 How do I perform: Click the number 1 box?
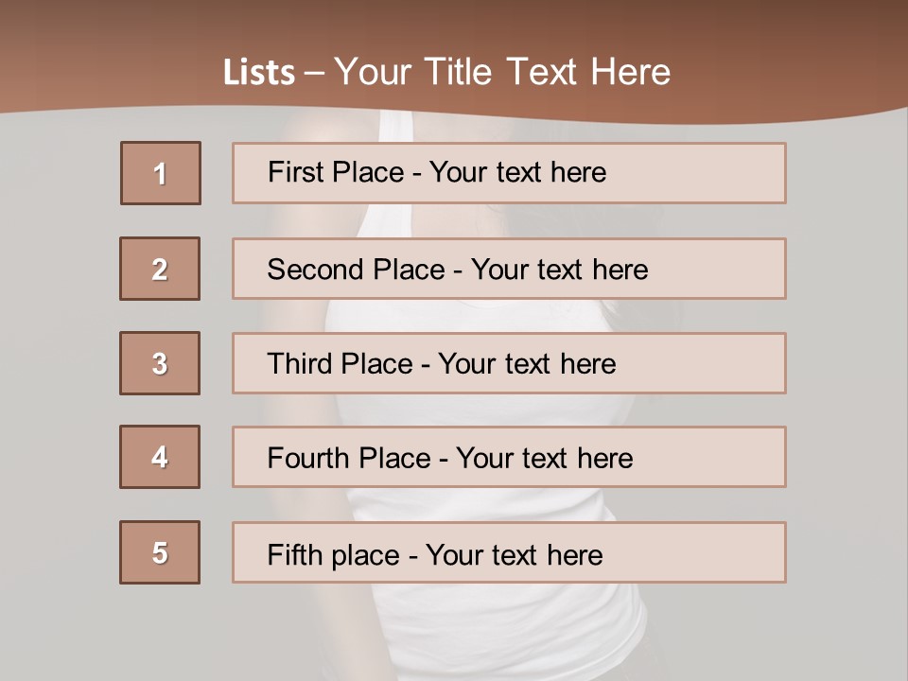point(161,173)
